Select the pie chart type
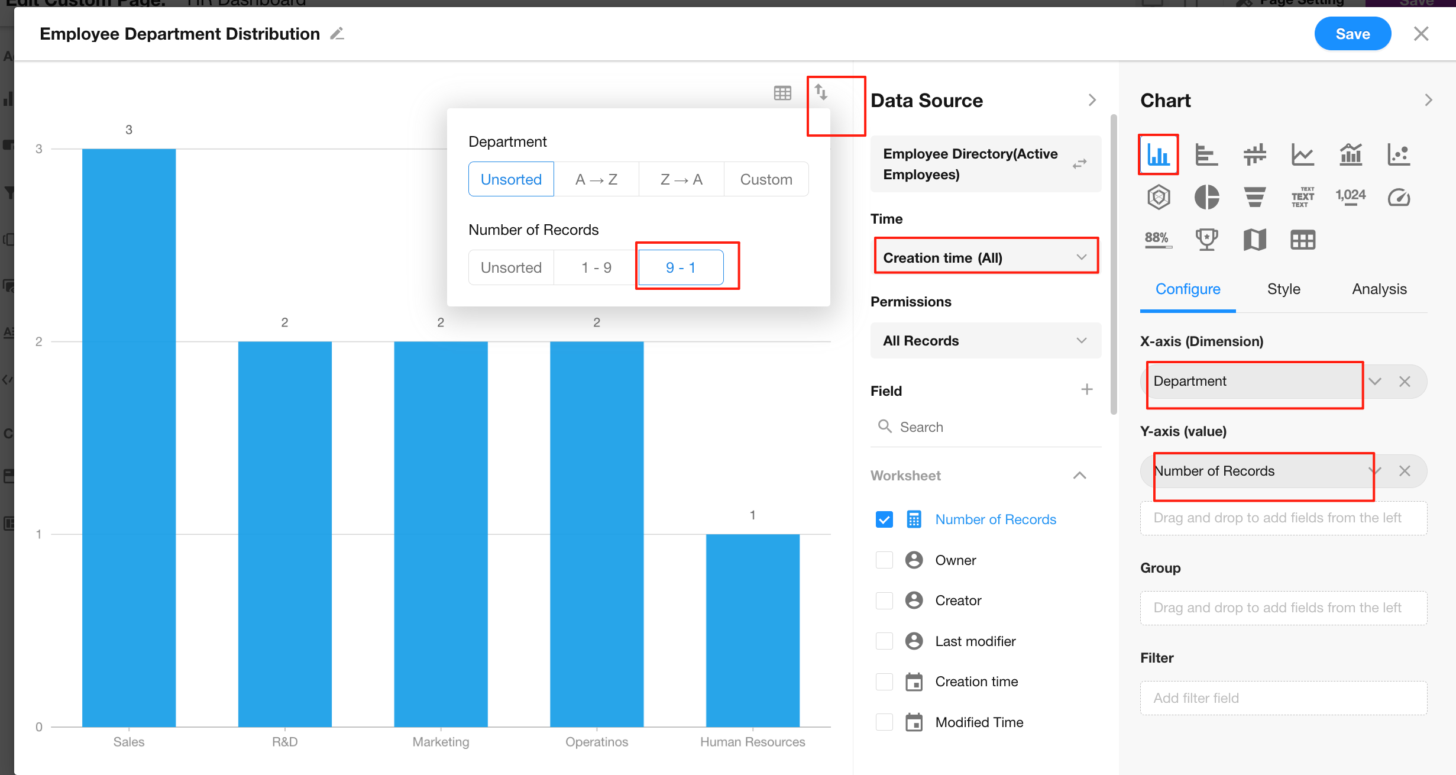Viewport: 1456px width, 775px height. 1206,197
